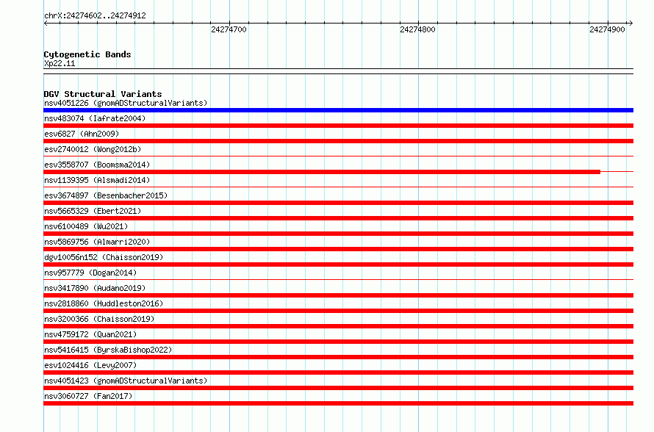The height and width of the screenshot is (432, 654).
Task: Open esv2740012 (Wong2012b) variant
Action: (x=93, y=149)
